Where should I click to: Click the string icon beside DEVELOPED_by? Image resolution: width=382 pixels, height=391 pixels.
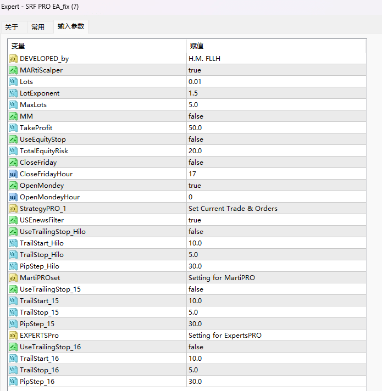(13, 59)
